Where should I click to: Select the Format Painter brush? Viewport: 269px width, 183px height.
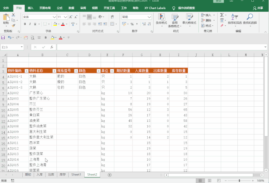[x=14, y=24]
